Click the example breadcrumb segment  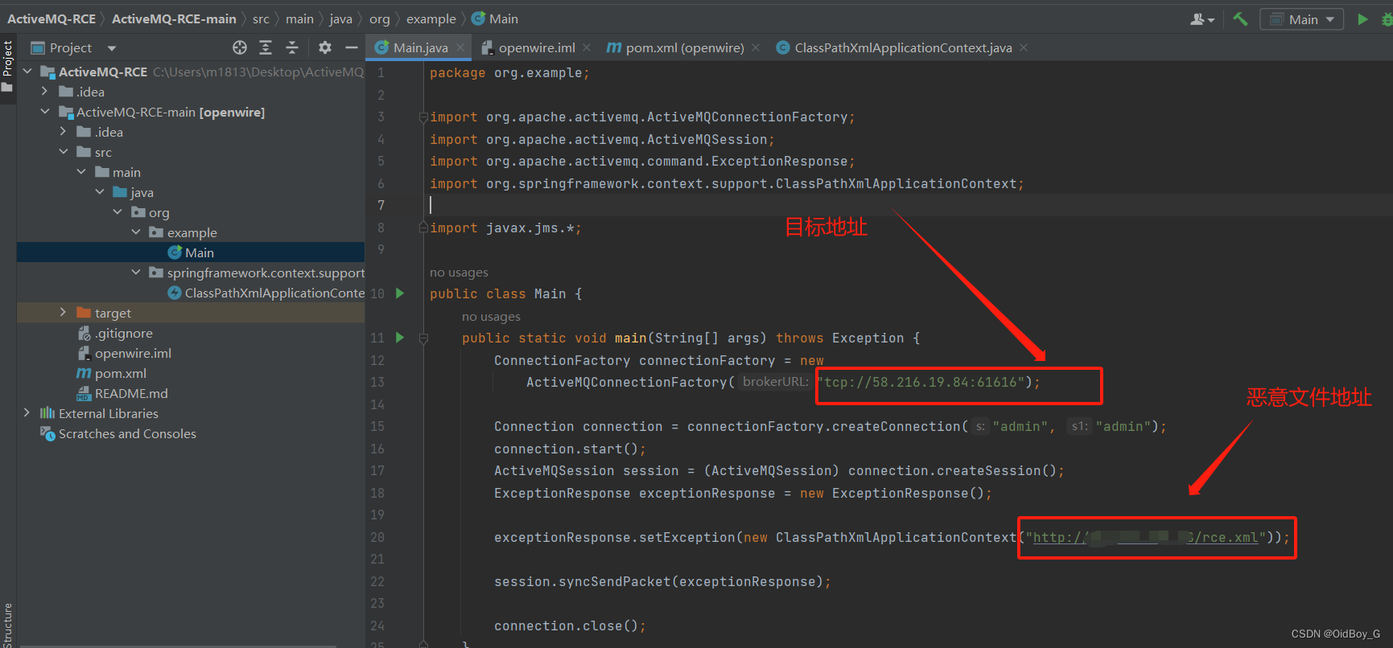pos(431,18)
